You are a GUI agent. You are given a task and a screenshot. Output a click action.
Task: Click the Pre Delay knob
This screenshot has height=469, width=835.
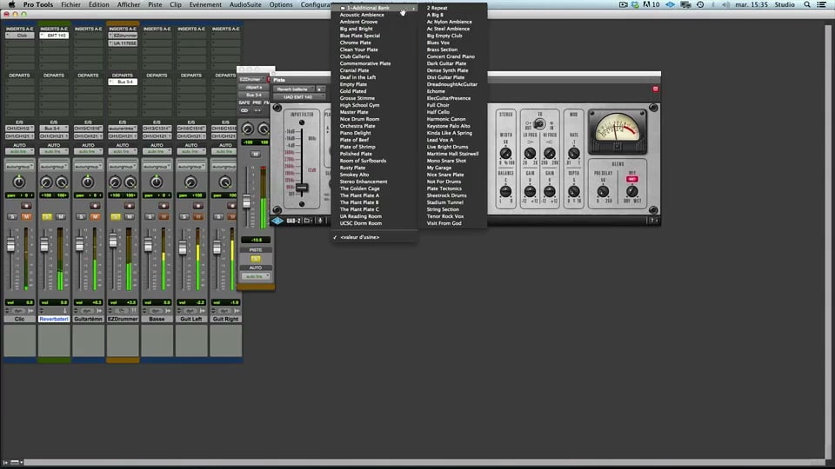(x=603, y=192)
